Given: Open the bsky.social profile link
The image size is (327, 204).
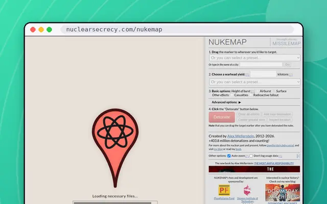Looking at the screenshot, I should (x=281, y=145).
